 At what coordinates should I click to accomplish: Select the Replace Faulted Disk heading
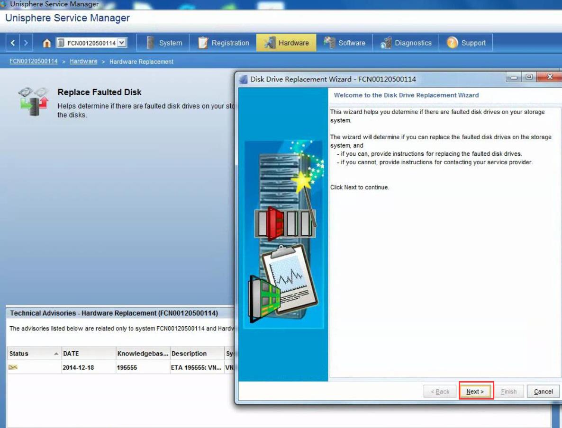[100, 92]
